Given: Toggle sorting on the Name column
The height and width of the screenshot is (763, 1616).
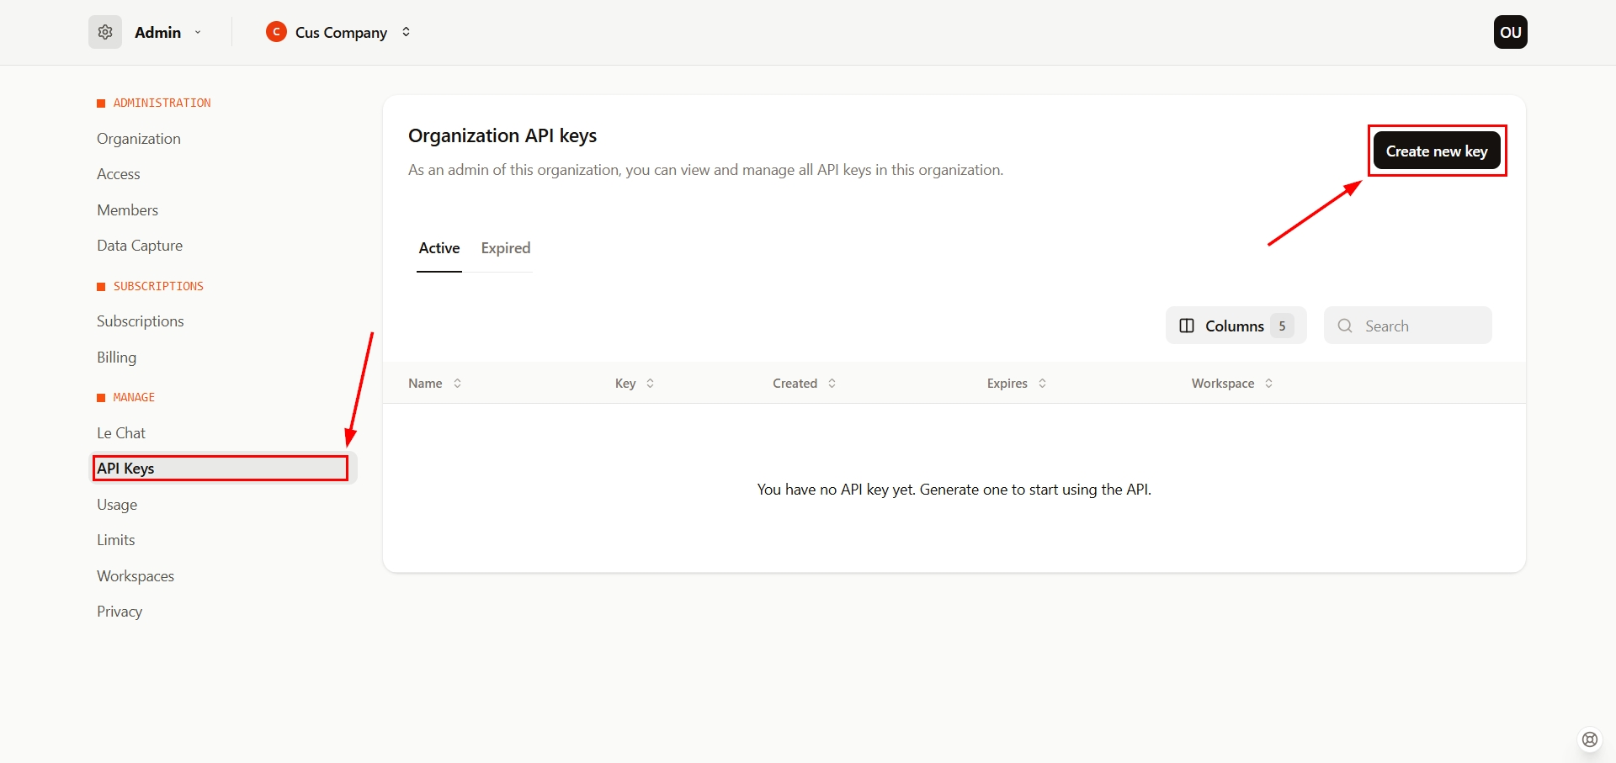Looking at the screenshot, I should coord(457,383).
